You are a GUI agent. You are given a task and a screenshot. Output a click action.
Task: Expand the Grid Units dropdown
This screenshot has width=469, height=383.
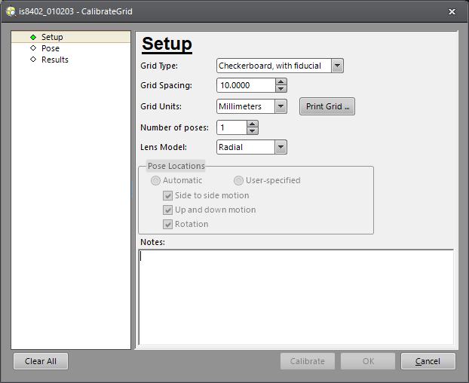280,106
